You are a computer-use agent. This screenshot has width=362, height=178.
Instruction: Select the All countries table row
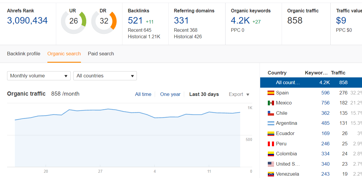[311, 82]
